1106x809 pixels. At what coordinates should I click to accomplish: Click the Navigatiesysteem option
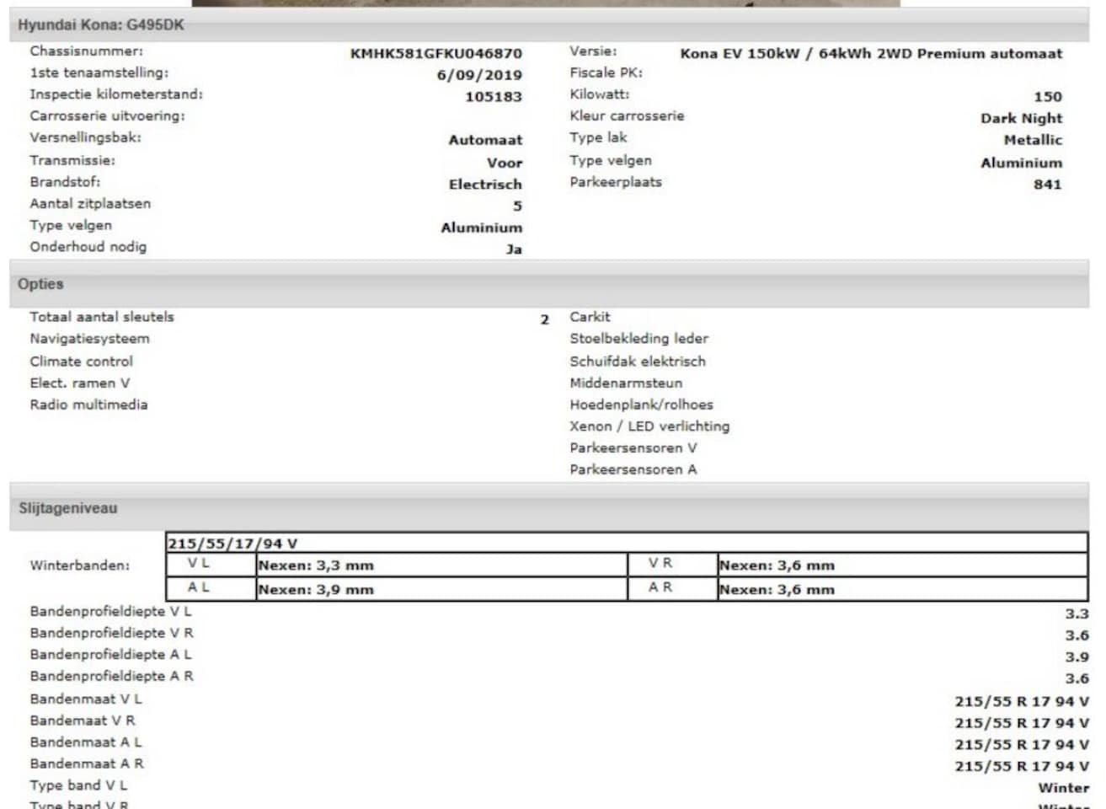[89, 339]
